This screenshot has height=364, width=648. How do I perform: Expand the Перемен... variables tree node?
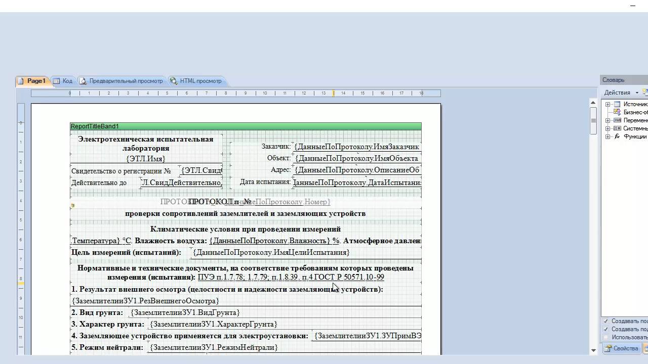point(607,120)
